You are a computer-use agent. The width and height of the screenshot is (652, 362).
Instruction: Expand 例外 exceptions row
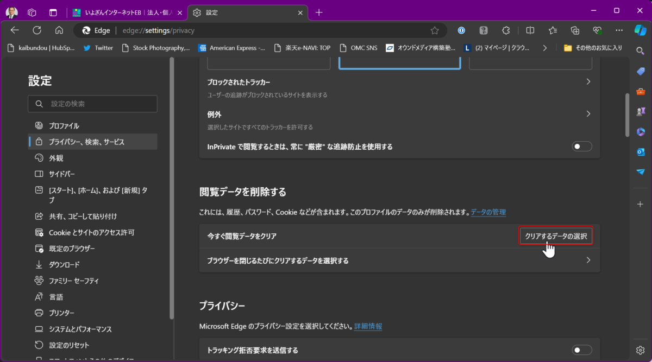[588, 114]
